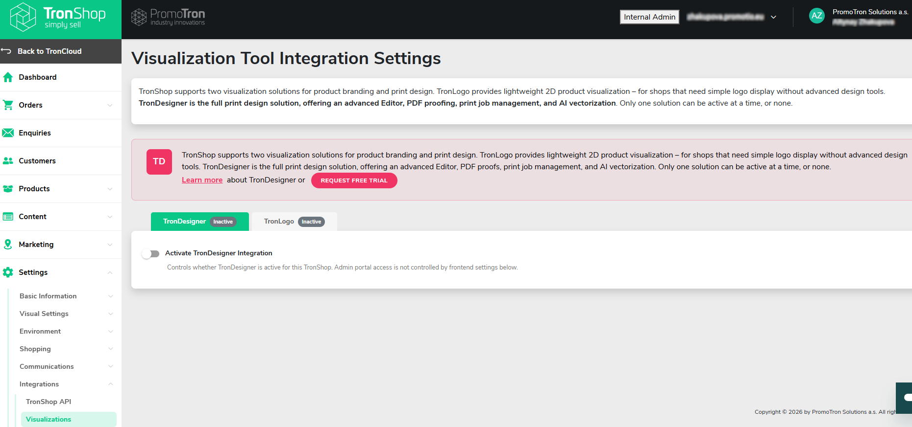The image size is (912, 427).
Task: Open the account dropdown arrow in header
Action: [x=773, y=17]
